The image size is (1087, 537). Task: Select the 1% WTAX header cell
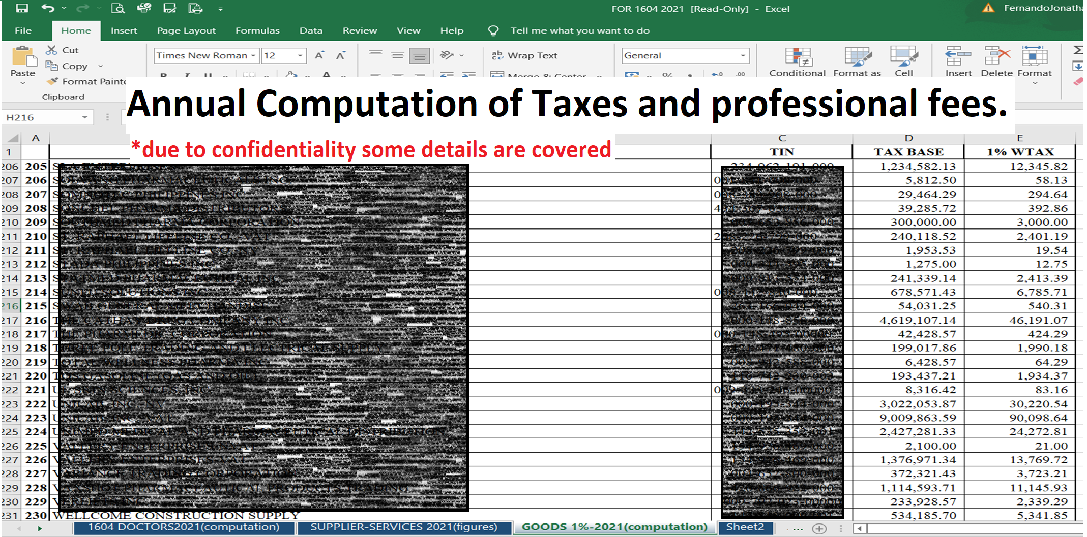[x=1020, y=152]
